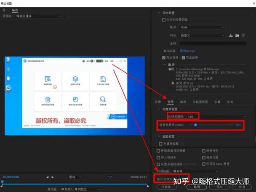Toggle the export audio checkbox

click(183, 58)
